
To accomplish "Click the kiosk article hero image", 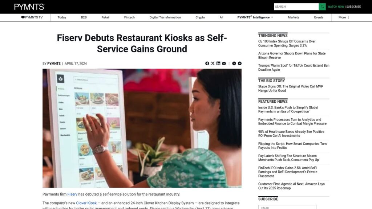I will coord(142,128).
